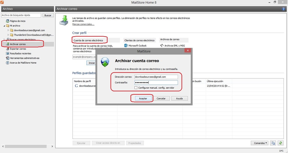Viewport: 288px width, 153px height.
Task: Select Archivos EML y MSG option
Action: point(173,46)
